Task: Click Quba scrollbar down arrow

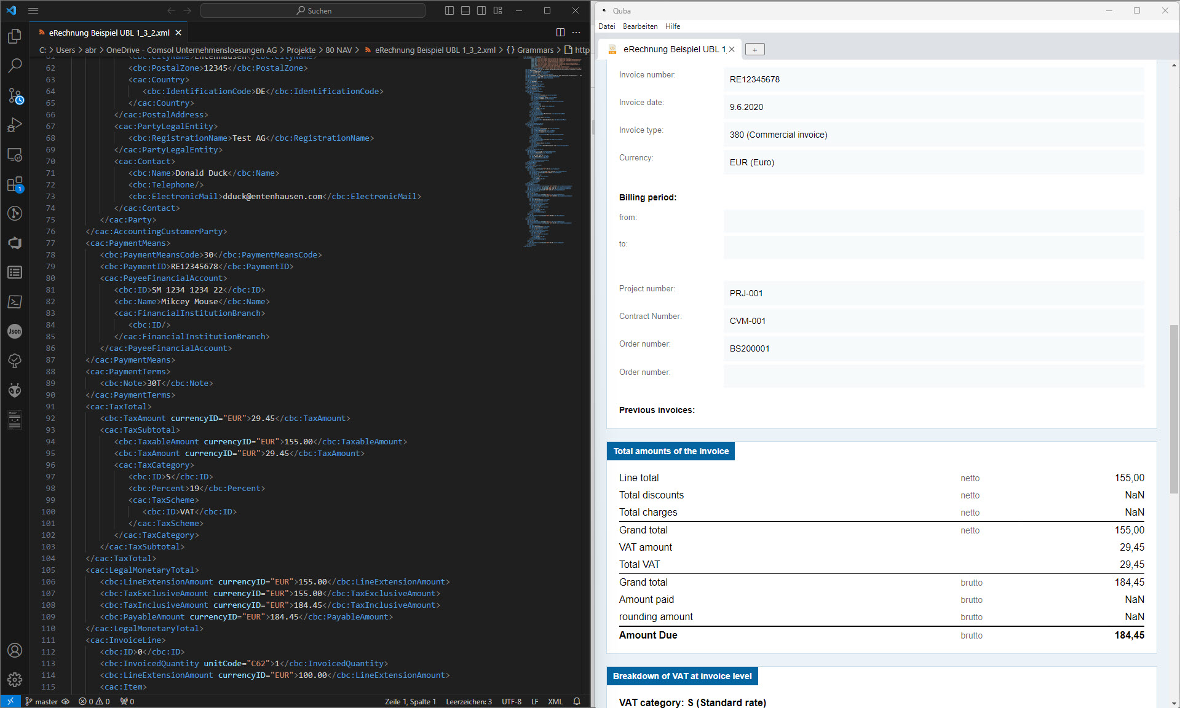Action: 1174,703
